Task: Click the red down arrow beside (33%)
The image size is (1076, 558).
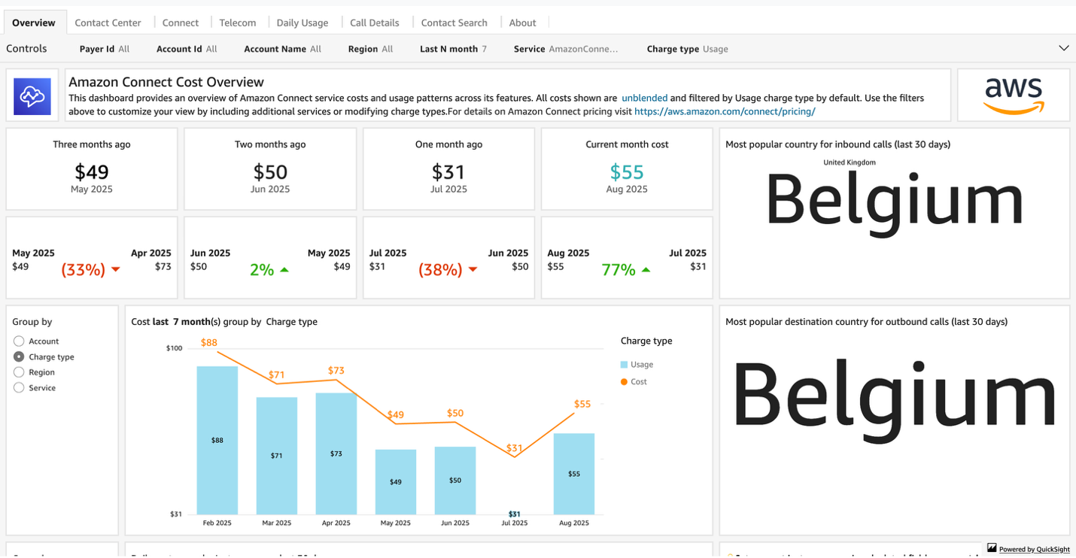Action: [115, 269]
